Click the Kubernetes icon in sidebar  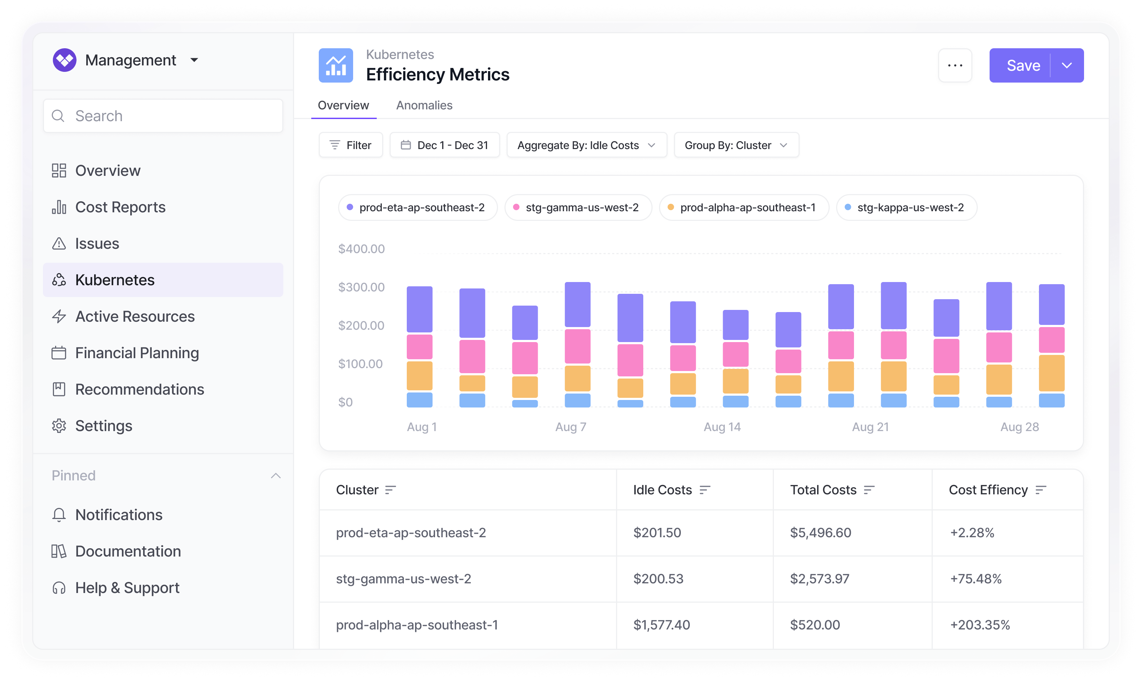(x=59, y=280)
